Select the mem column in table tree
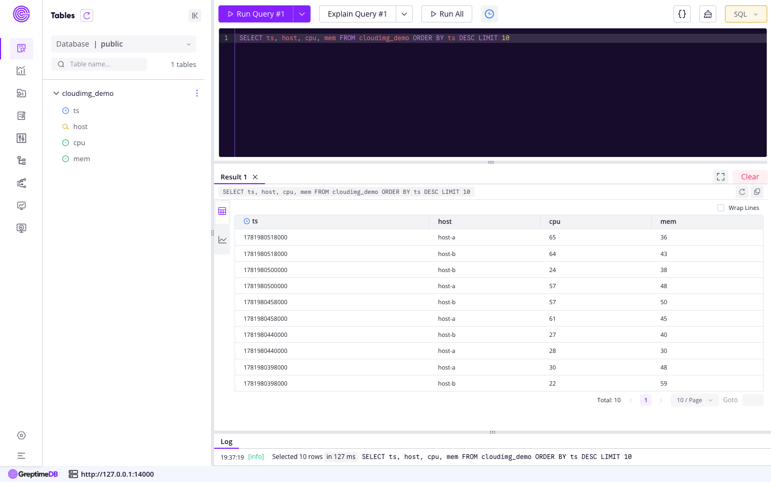Image resolution: width=771 pixels, height=482 pixels. coord(81,159)
